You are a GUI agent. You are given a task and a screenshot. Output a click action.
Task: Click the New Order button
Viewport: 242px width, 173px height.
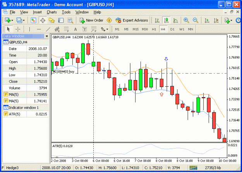click(x=91, y=20)
